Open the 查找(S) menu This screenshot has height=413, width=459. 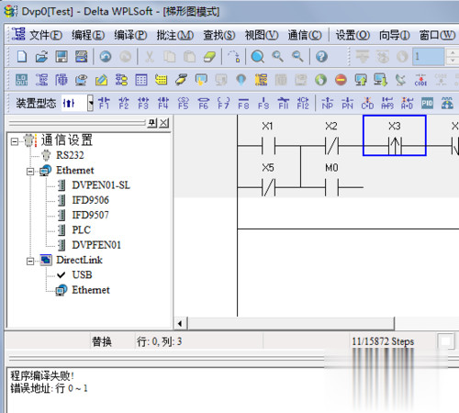(x=219, y=35)
